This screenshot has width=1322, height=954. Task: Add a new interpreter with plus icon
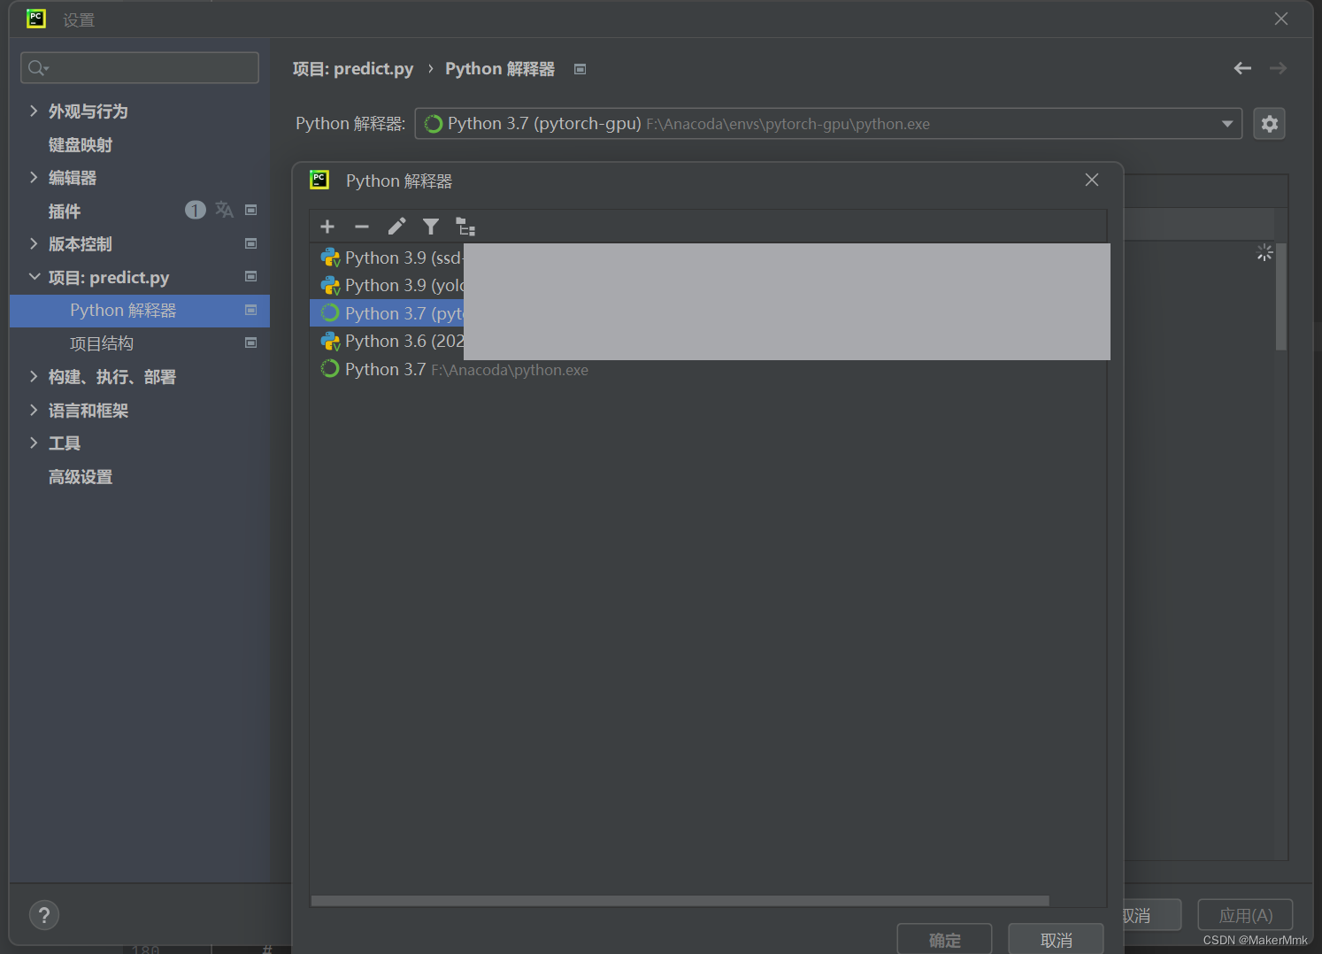pos(327,227)
